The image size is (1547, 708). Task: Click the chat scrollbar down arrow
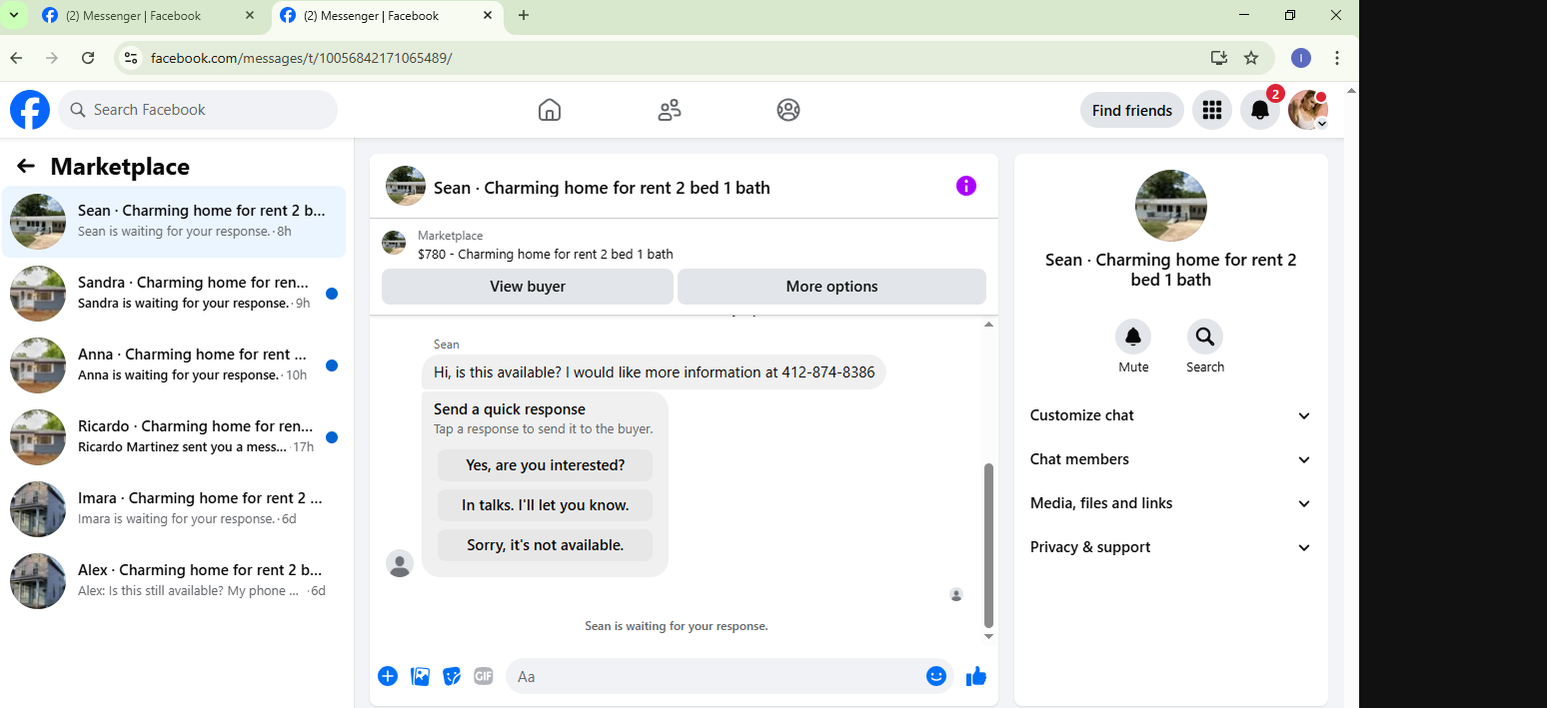pos(989,636)
